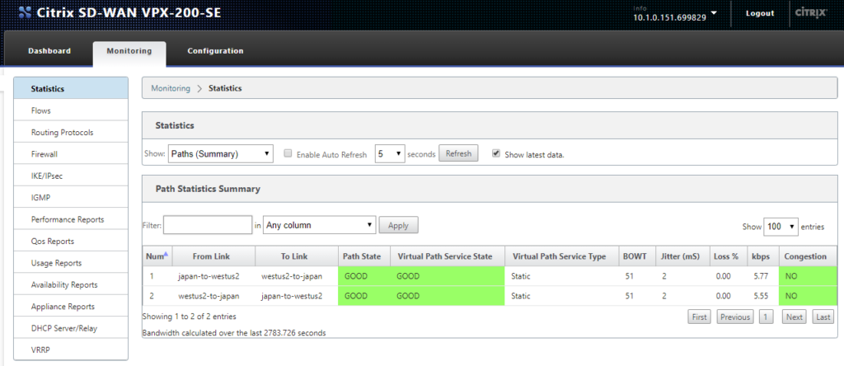Click the Refresh button
This screenshot has width=844, height=366.
click(458, 153)
